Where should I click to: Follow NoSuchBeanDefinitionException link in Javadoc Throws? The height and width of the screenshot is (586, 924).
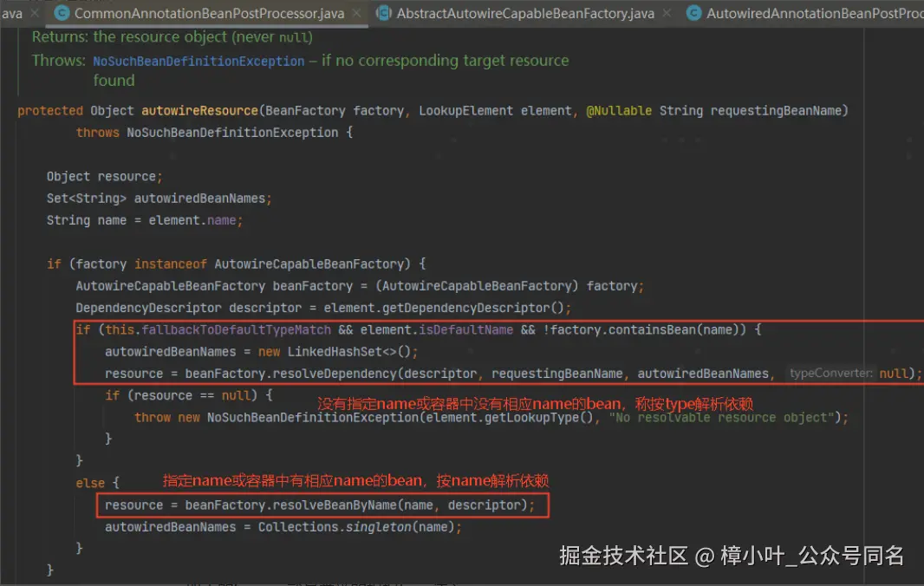click(198, 62)
